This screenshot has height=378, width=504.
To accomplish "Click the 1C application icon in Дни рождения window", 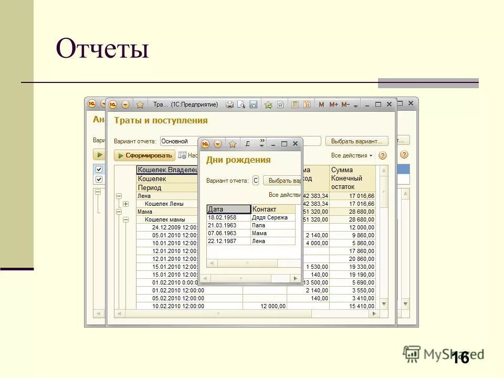I will click(x=205, y=143).
